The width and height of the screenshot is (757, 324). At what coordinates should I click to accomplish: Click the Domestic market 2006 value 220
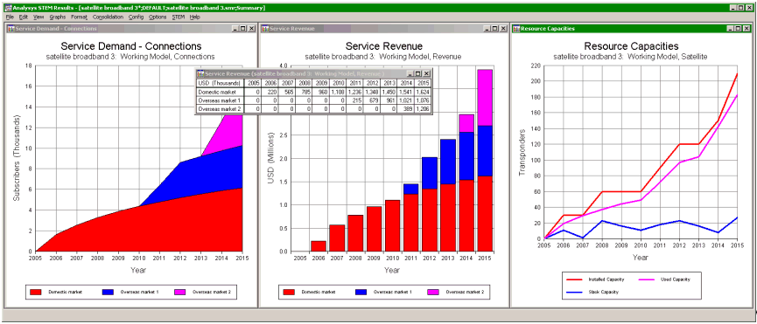(269, 92)
